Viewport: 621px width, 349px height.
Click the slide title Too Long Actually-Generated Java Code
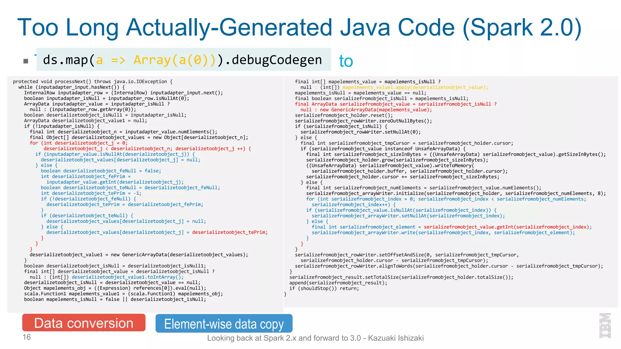[300, 27]
